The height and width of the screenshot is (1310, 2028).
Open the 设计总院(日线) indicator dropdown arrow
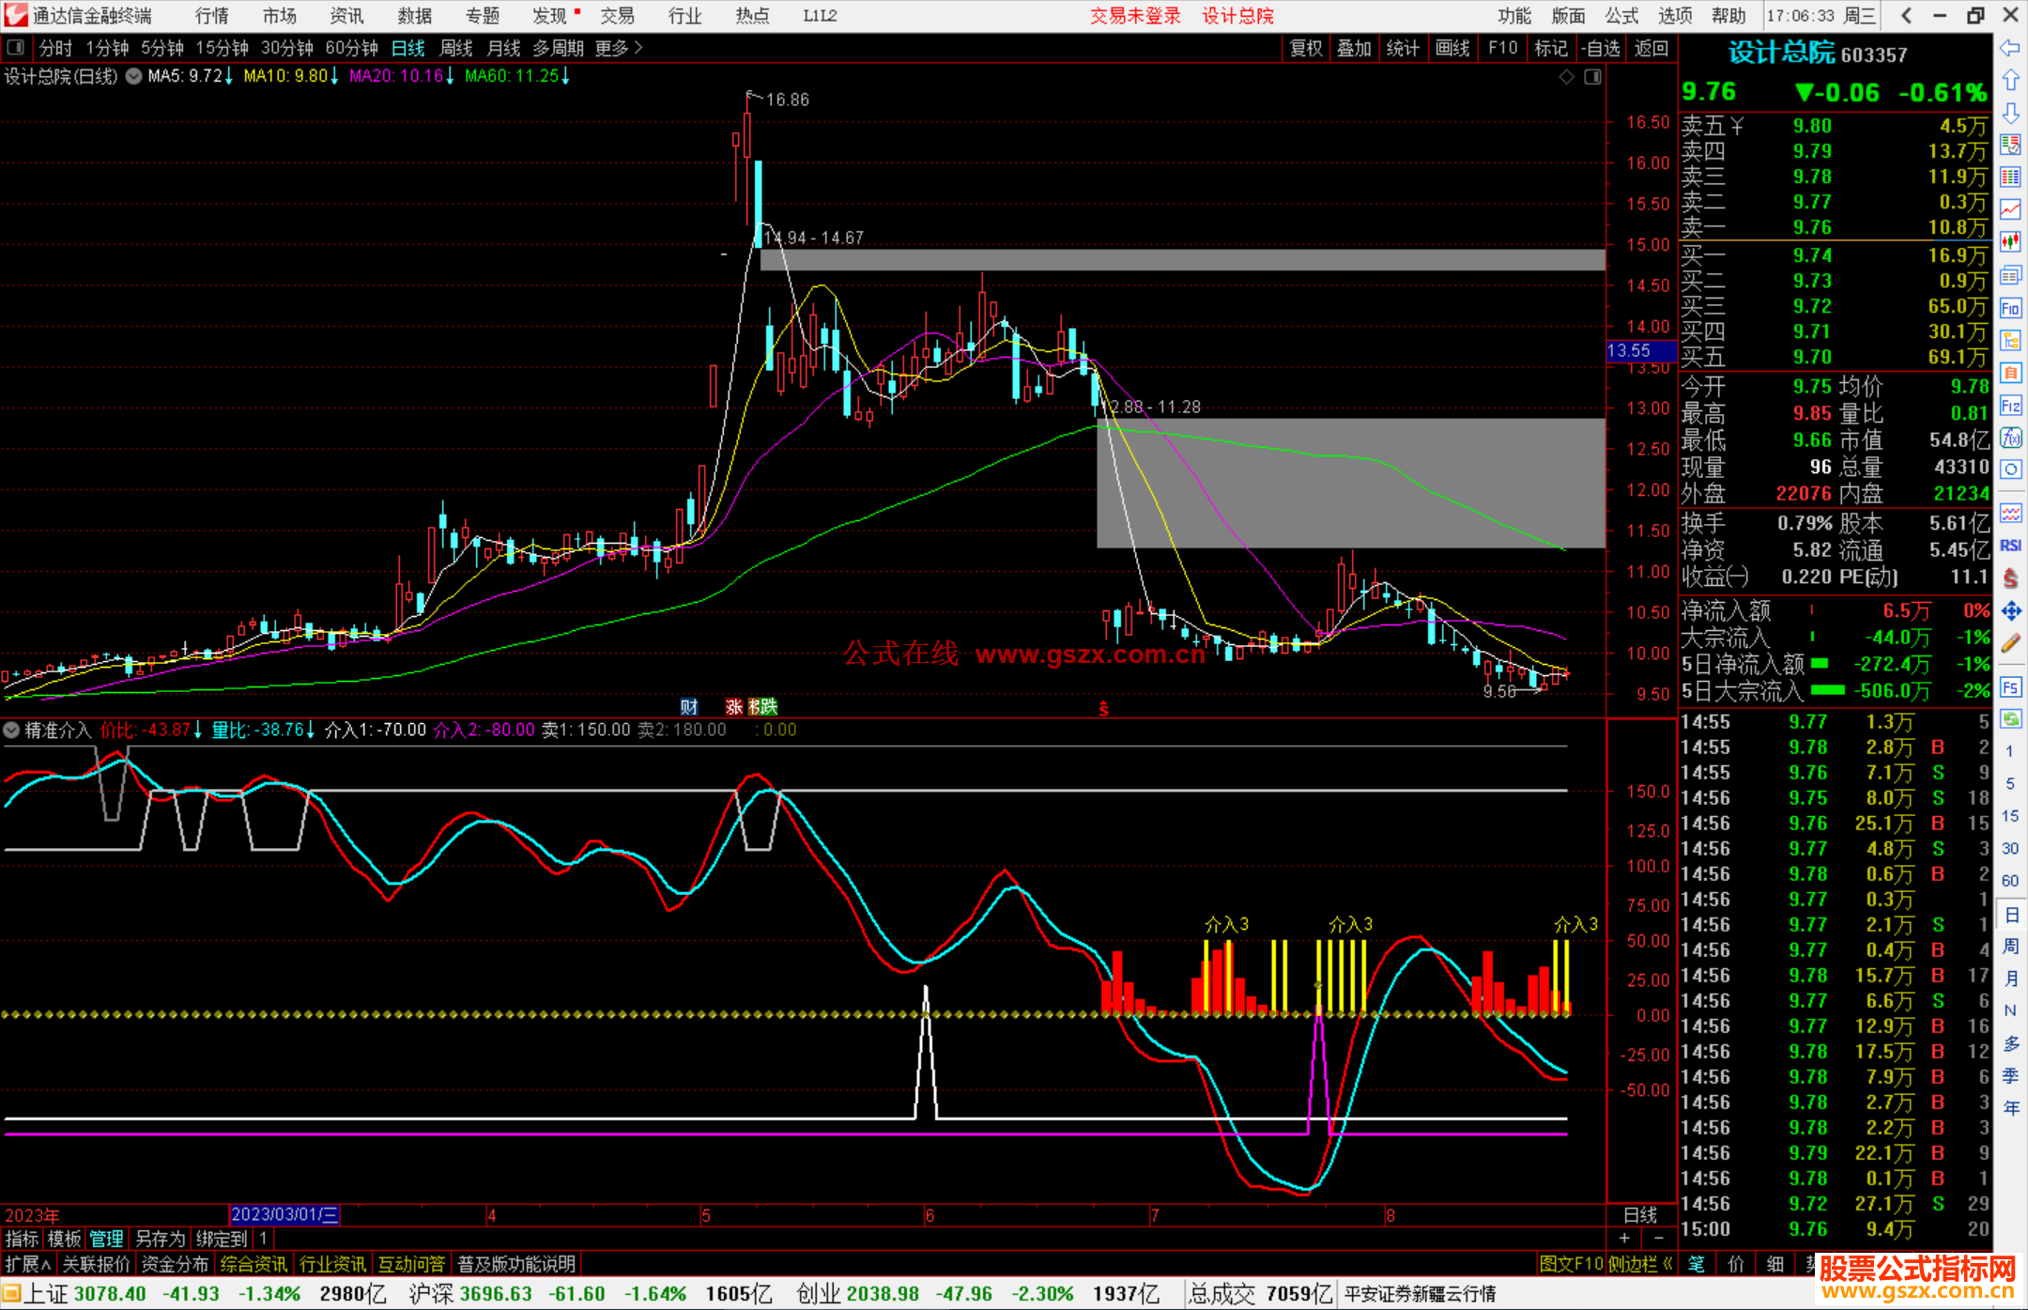(133, 76)
